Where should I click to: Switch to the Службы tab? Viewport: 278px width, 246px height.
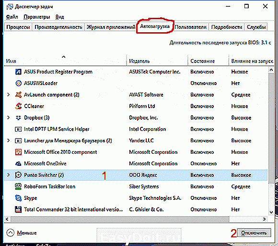256,27
